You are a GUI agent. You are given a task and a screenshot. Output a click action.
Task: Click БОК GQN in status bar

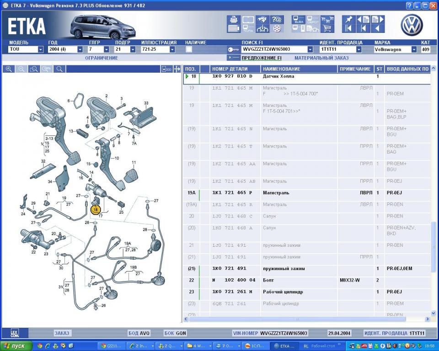pos(175,333)
